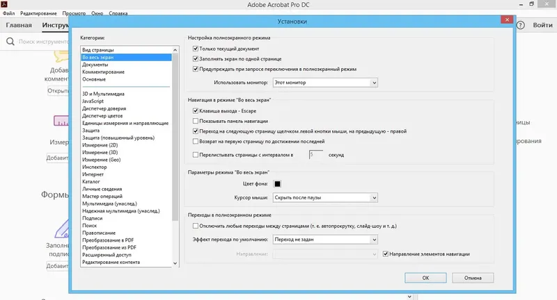The image size is (557, 300).
Task: Open the Редактирование menu
Action: tap(38, 13)
